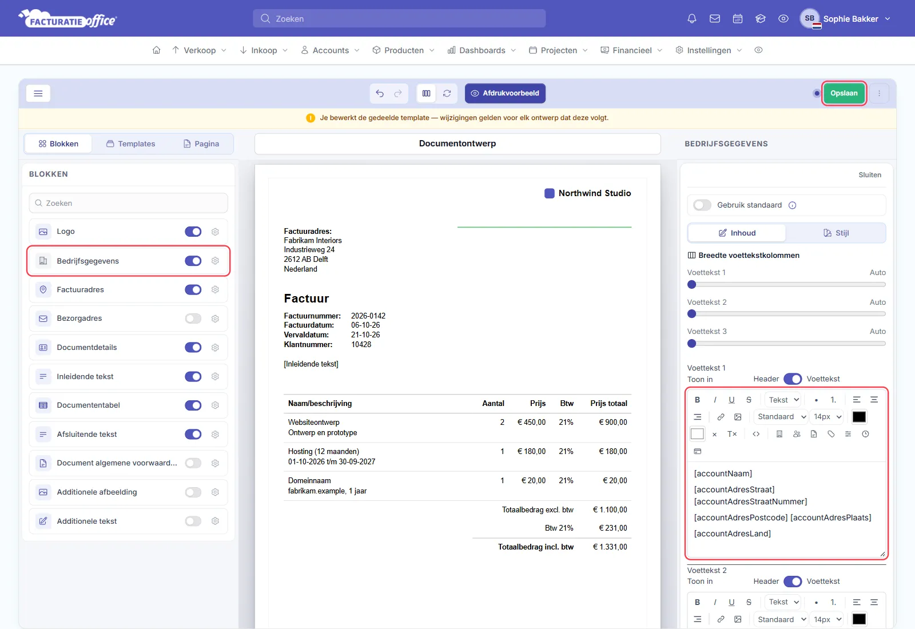Enable the Bezorgadres block
The width and height of the screenshot is (915, 629).
(193, 319)
